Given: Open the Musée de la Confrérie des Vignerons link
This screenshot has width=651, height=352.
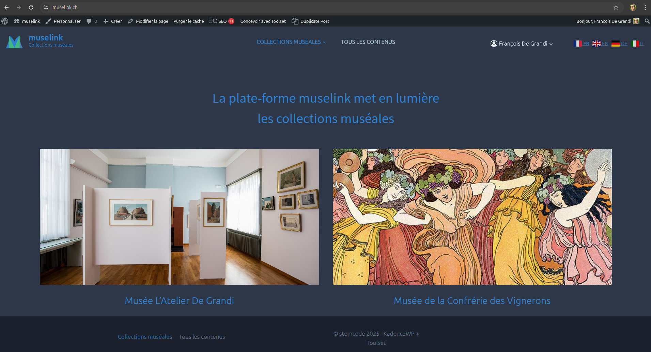Looking at the screenshot, I should point(472,301).
